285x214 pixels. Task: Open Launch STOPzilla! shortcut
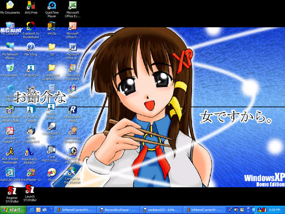30,189
